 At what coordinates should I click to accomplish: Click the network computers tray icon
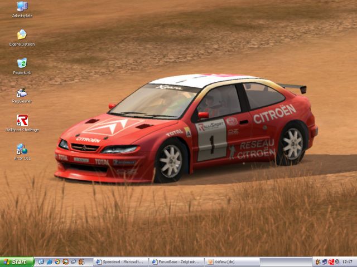click(325, 262)
